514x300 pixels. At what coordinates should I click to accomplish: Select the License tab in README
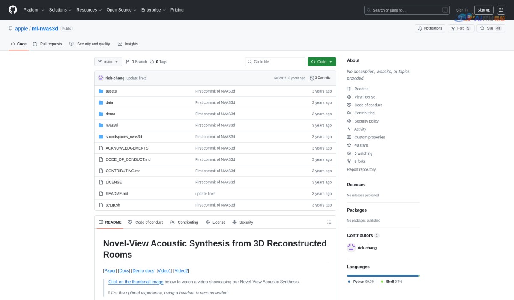(215, 222)
